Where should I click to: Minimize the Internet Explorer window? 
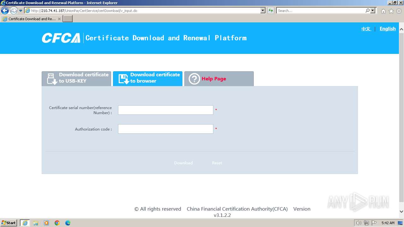tap(389, 3)
